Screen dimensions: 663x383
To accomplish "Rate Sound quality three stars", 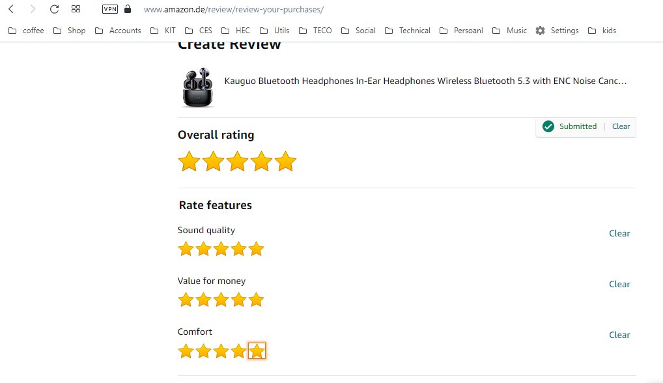I will tap(221, 249).
